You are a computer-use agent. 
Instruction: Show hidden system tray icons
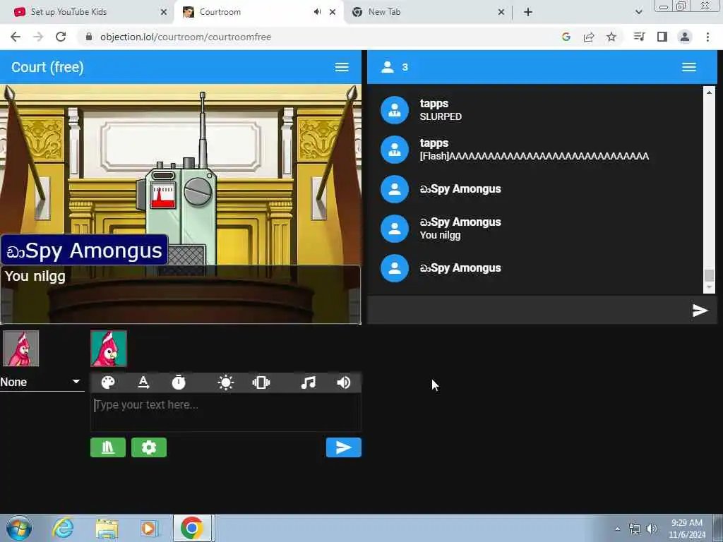tap(617, 529)
